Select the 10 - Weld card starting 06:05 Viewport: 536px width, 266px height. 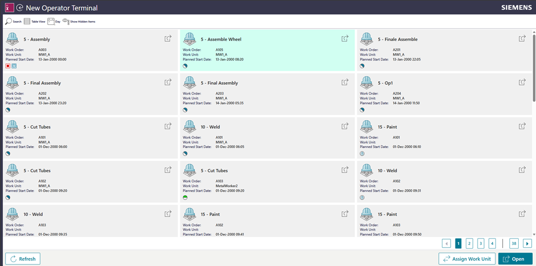tap(267, 137)
